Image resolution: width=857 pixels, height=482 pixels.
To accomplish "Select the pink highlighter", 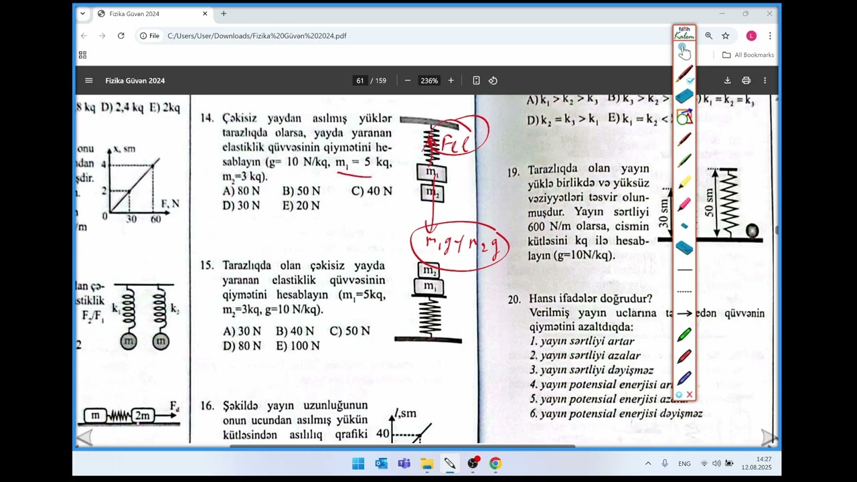I will click(684, 204).
